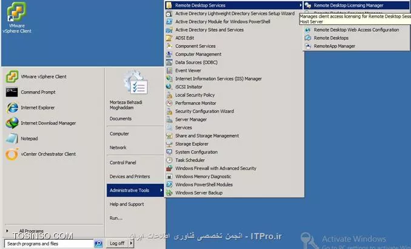The image size is (411, 249).
Task: Open System Configuration
Action: point(196,152)
